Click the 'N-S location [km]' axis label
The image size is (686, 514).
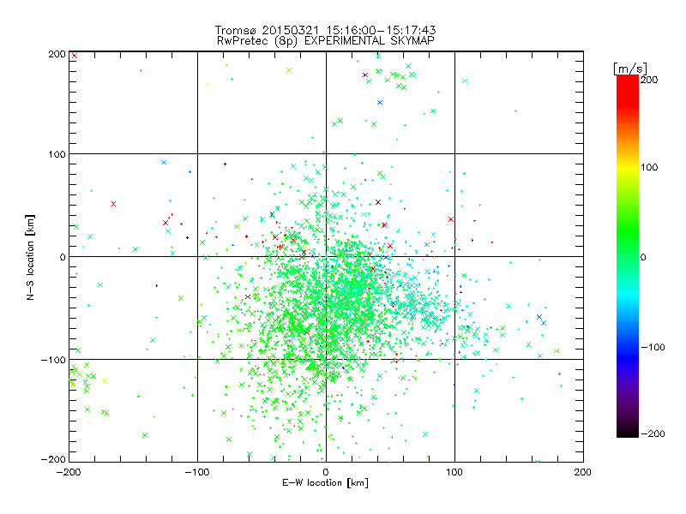[30, 258]
